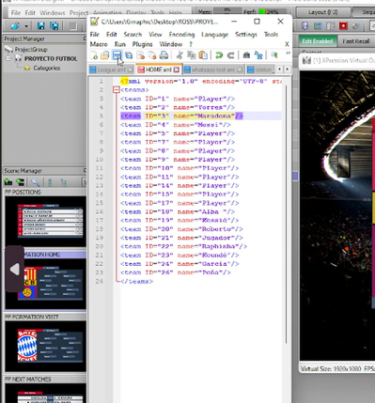Screen dimensions: 375x403
Task: Open the Notepad++ File menu
Action: pos(95,35)
